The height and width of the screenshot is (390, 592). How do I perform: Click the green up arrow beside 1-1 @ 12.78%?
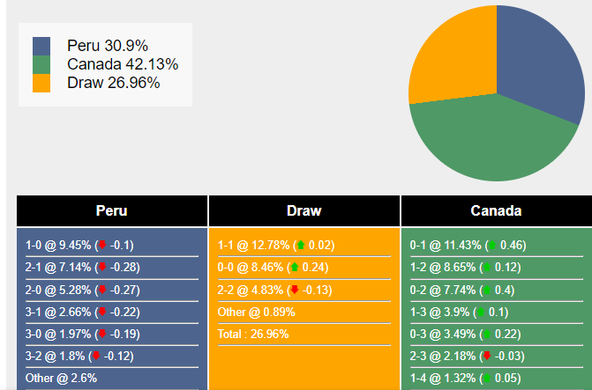click(300, 246)
